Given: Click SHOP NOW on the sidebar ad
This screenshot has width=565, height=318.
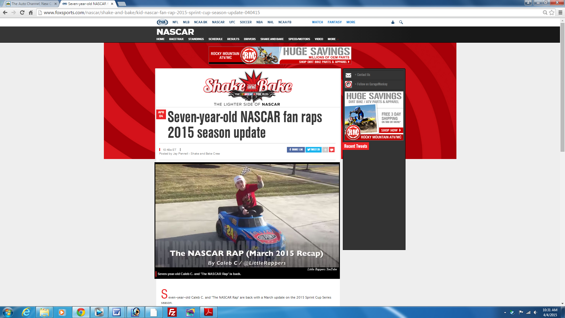Looking at the screenshot, I should tap(390, 130).
